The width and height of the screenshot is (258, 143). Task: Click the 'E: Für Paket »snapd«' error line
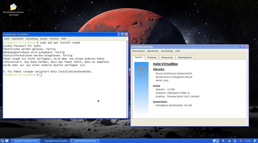pyautogui.click(x=47, y=71)
